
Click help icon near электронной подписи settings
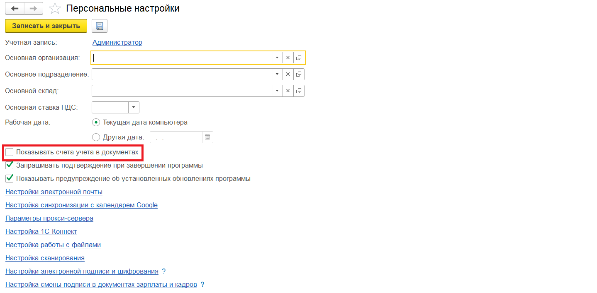164,271
